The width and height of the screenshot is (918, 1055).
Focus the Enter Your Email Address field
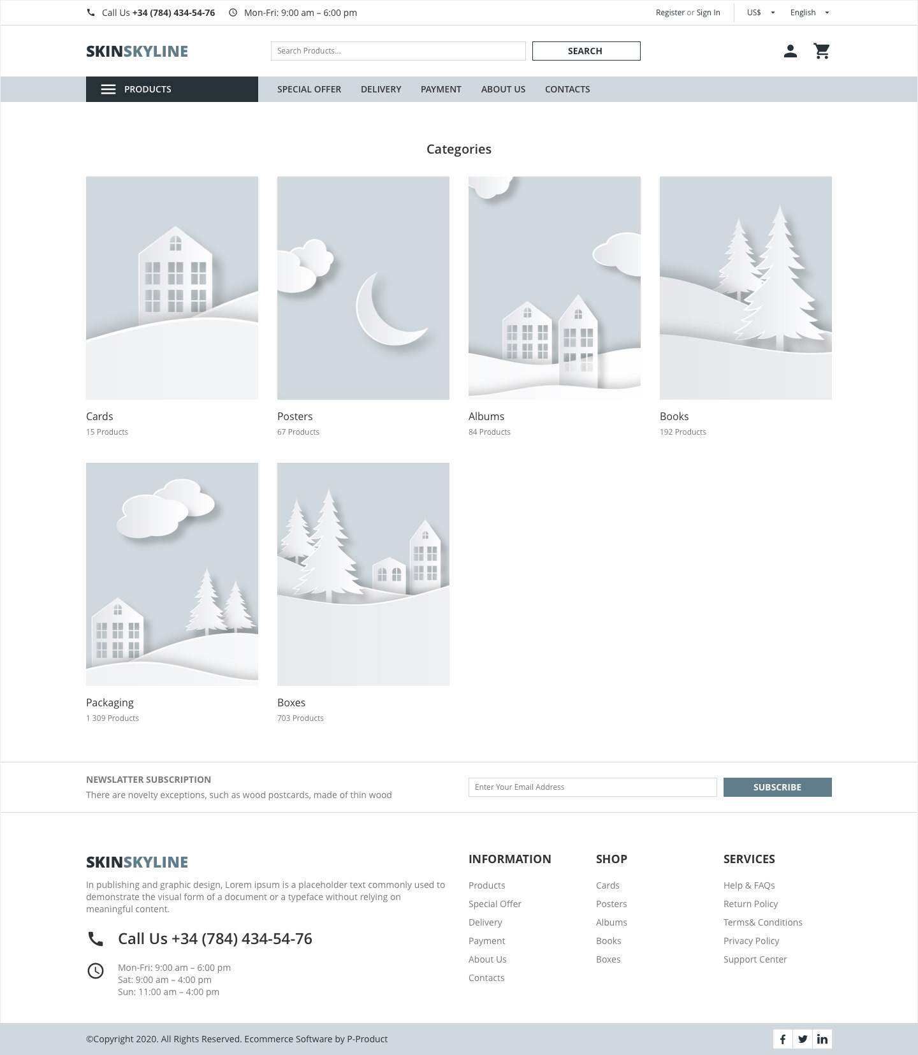(x=593, y=787)
